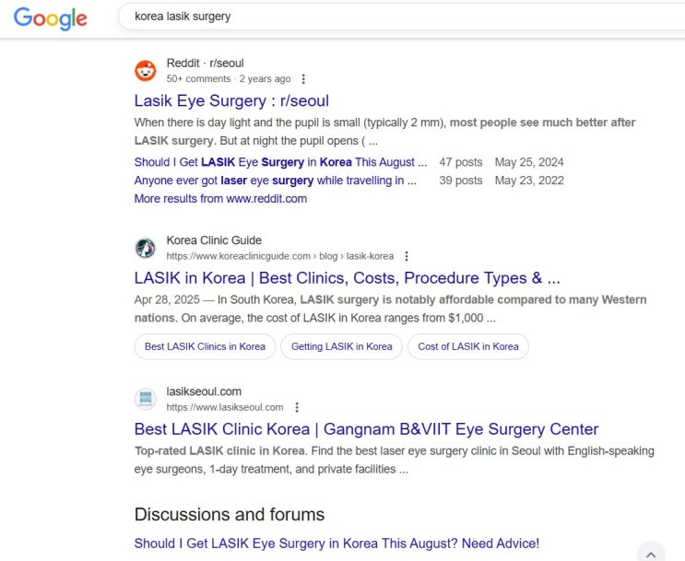The width and height of the screenshot is (685, 561).
Task: Open three-dot menu beside koreaclinicguide.com URL
Action: [x=407, y=256]
